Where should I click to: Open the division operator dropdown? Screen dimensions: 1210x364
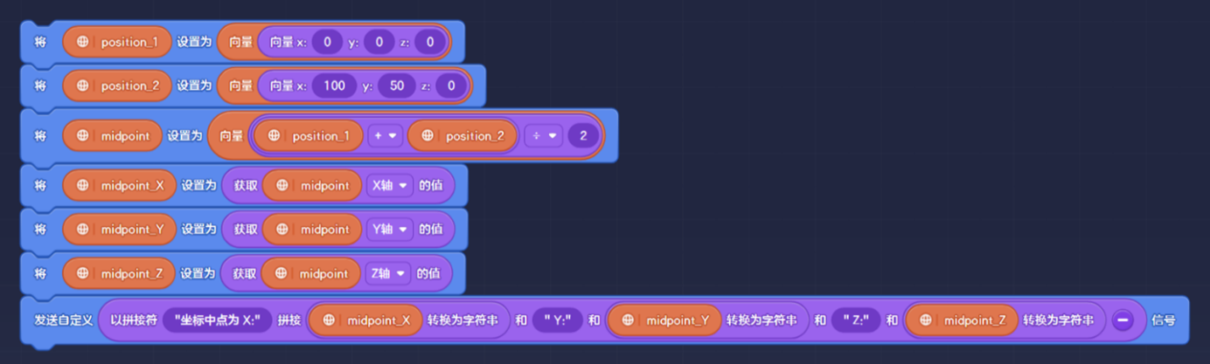click(x=541, y=136)
